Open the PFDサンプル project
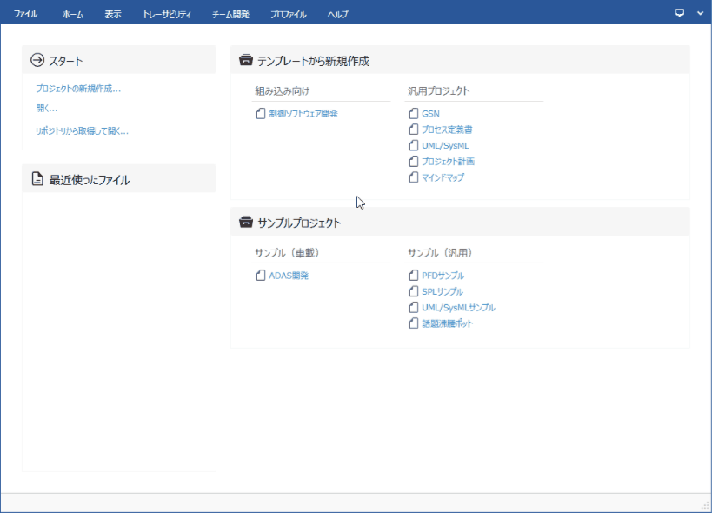This screenshot has width=712, height=513. 443,276
